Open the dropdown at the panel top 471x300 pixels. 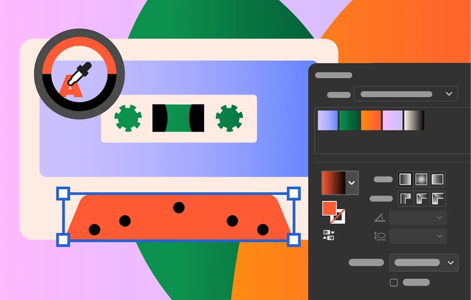pos(448,94)
